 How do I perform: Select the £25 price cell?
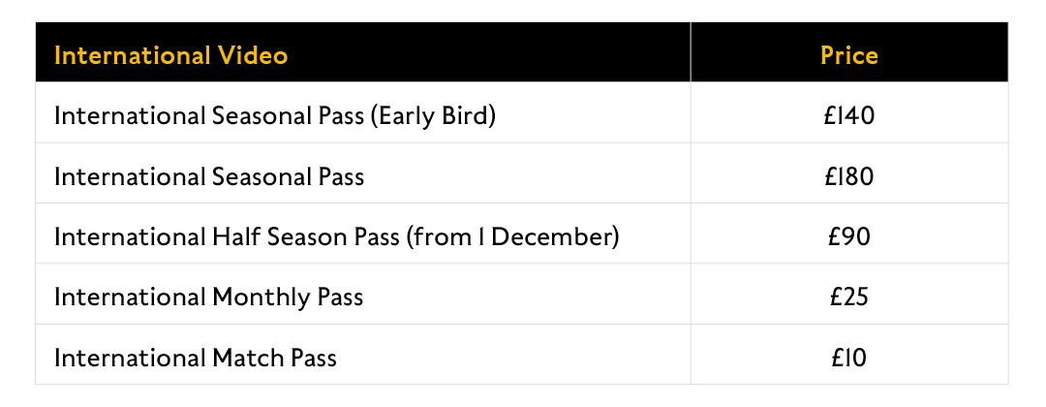coord(848,297)
